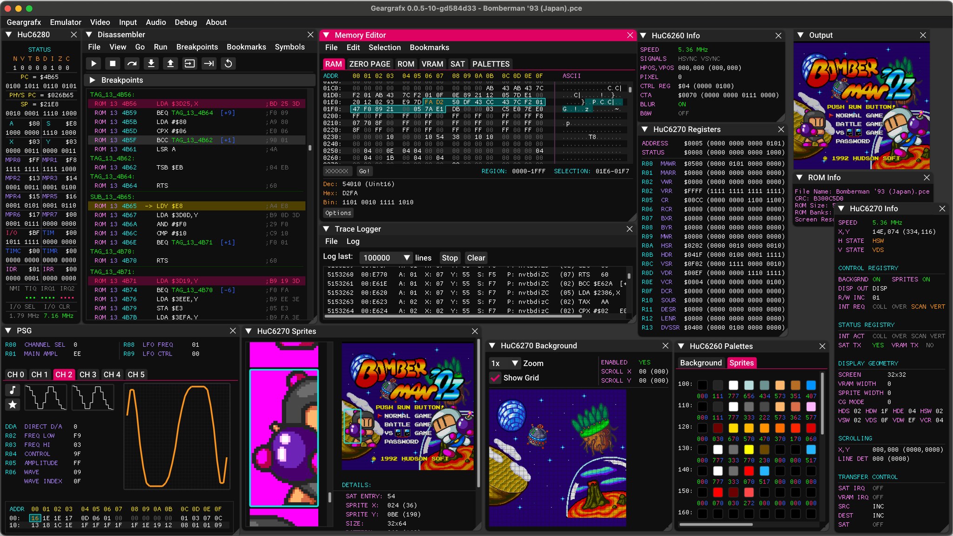Switch to the VRAM memory tab
Image resolution: width=953 pixels, height=536 pixels.
coord(432,64)
